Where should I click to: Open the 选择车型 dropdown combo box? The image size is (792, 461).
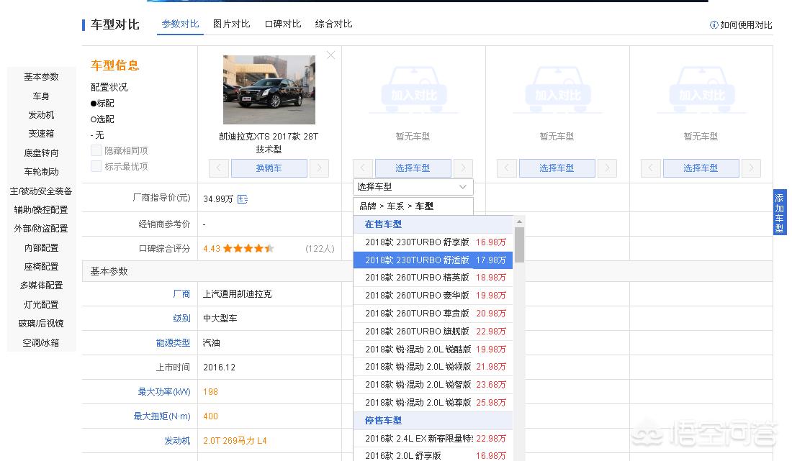[413, 186]
